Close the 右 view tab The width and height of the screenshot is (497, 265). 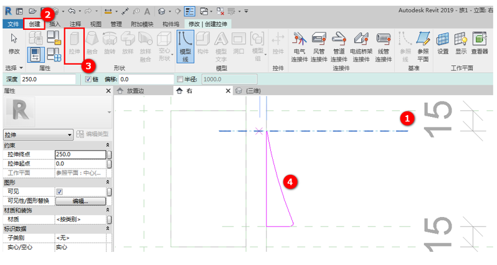228,91
